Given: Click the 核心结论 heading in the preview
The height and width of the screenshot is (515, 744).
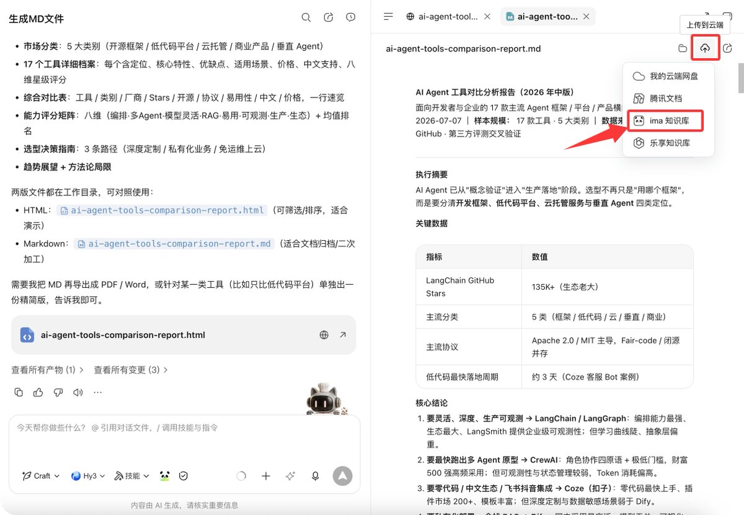Looking at the screenshot, I should (432, 403).
